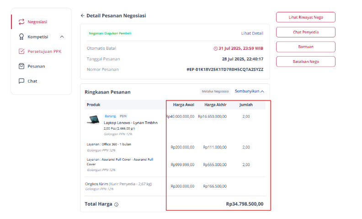Cancel with the Batalkan Nego button

click(306, 62)
